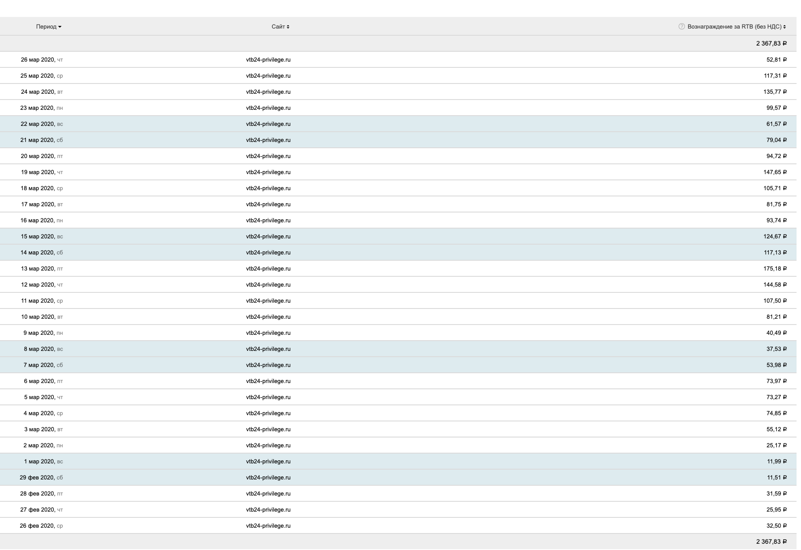The height and width of the screenshot is (550, 801).
Task: Click the date 21 мар 2020
Action: [38, 140]
